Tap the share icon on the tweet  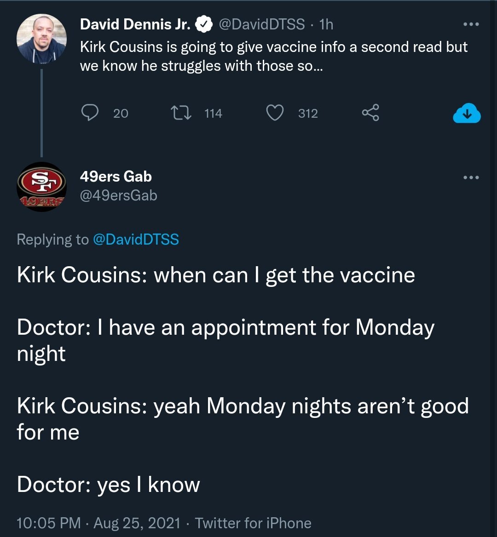[x=370, y=113]
